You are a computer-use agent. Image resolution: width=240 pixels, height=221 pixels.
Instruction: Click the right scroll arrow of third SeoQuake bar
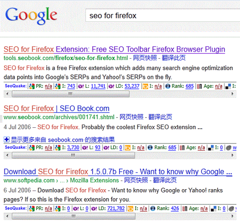click(x=233, y=216)
